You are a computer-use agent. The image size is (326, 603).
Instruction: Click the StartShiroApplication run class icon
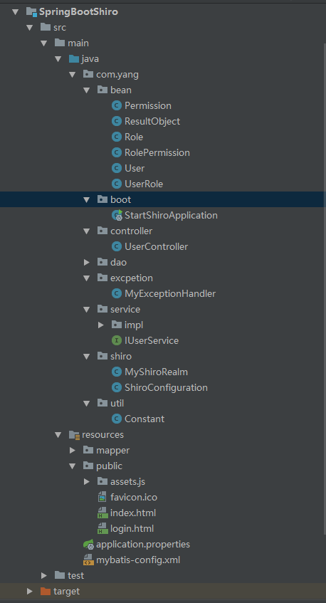tap(117, 215)
